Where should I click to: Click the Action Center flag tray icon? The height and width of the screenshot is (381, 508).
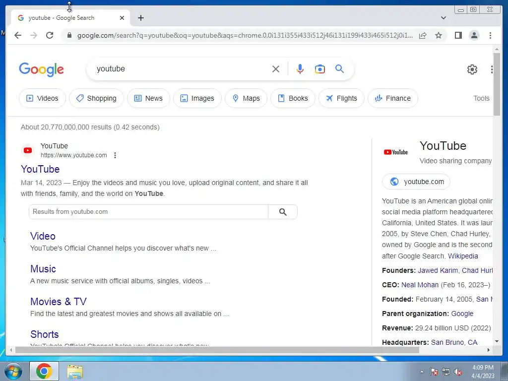(x=434, y=372)
